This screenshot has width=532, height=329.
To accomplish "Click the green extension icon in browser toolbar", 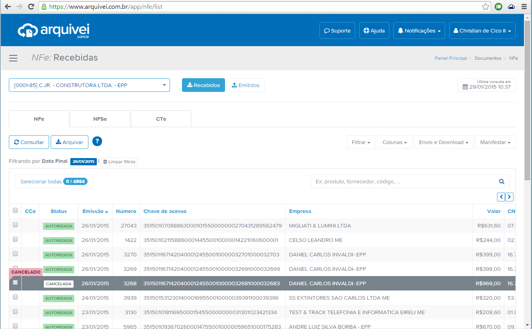I will tap(499, 7).
